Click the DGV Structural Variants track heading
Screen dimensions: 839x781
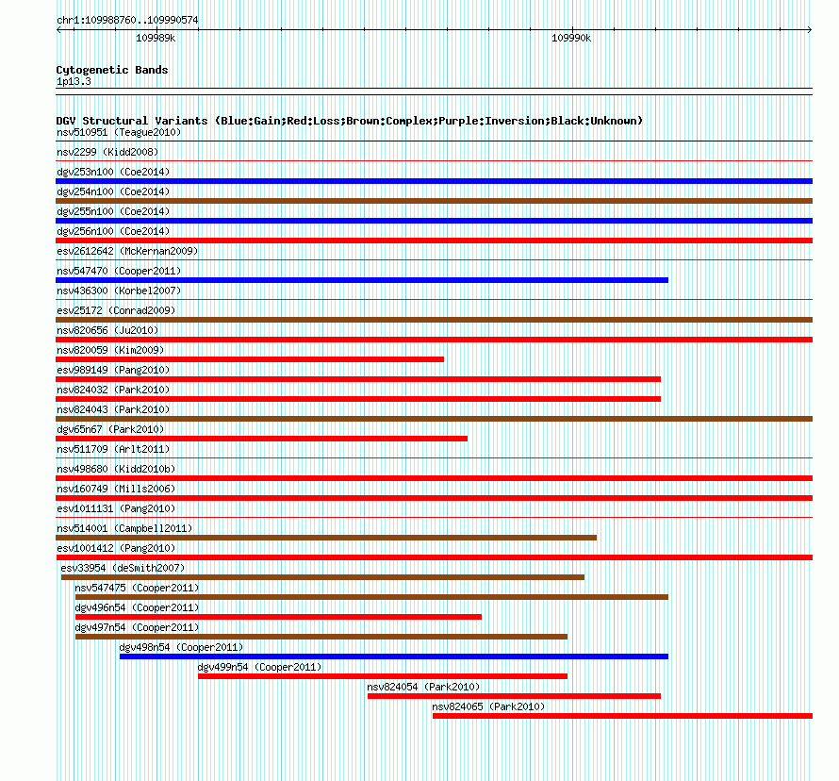(x=350, y=121)
